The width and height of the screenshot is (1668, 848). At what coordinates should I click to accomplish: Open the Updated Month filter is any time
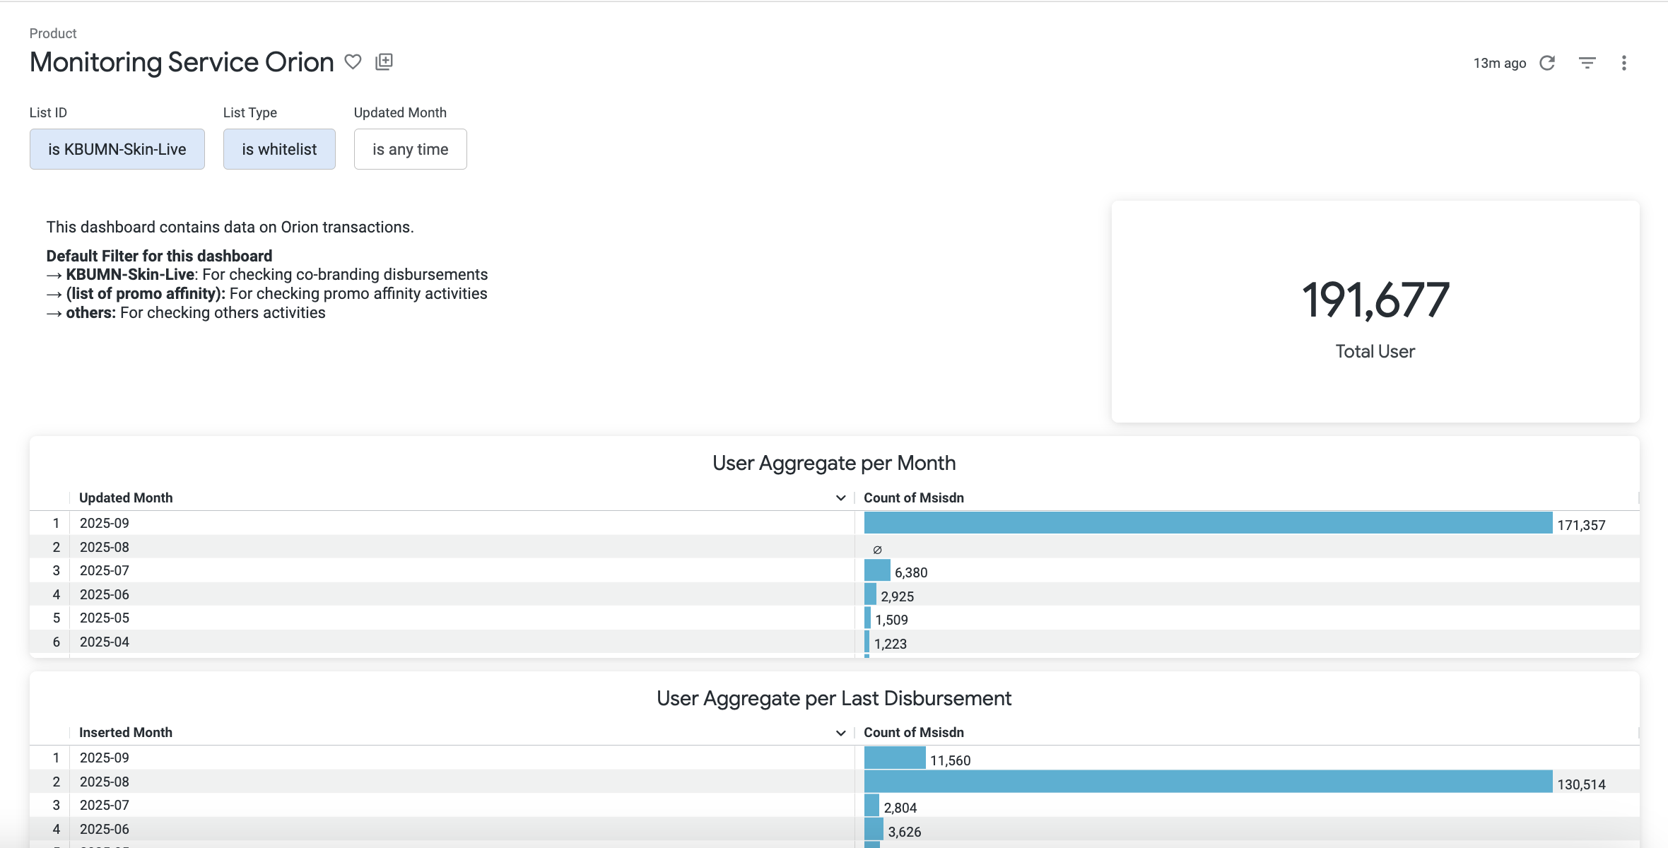click(411, 149)
